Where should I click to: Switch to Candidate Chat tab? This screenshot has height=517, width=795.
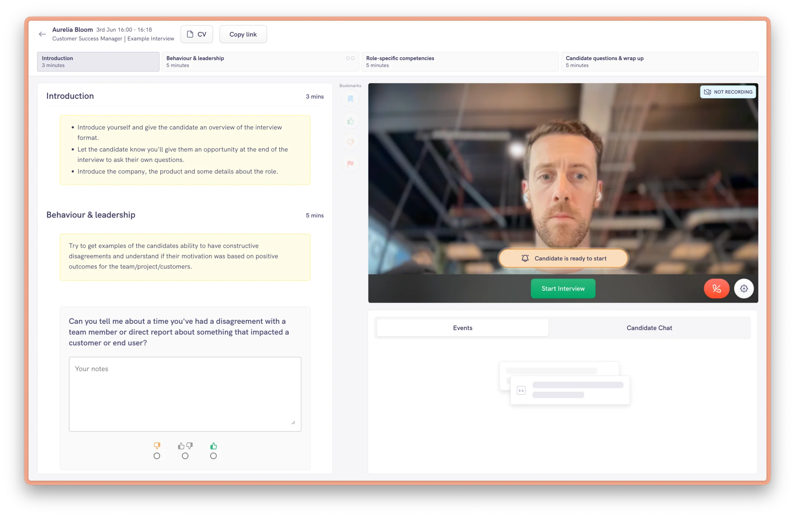(x=649, y=328)
